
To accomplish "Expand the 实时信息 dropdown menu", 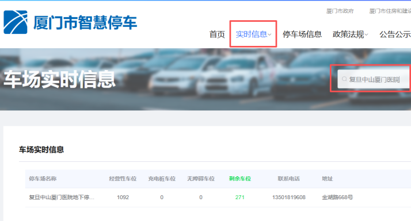I will point(253,34).
